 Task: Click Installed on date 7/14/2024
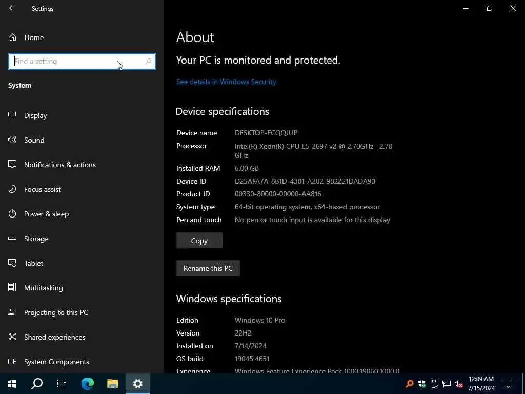[x=250, y=346]
